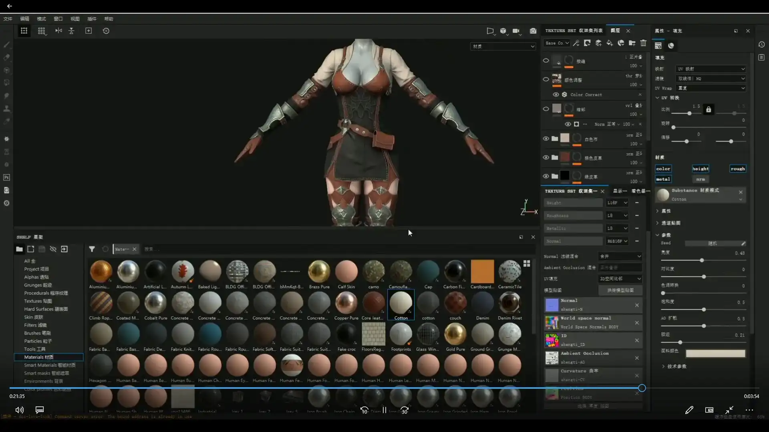Open the UV Wrap dropdown
The height and width of the screenshot is (432, 769).
711,88
